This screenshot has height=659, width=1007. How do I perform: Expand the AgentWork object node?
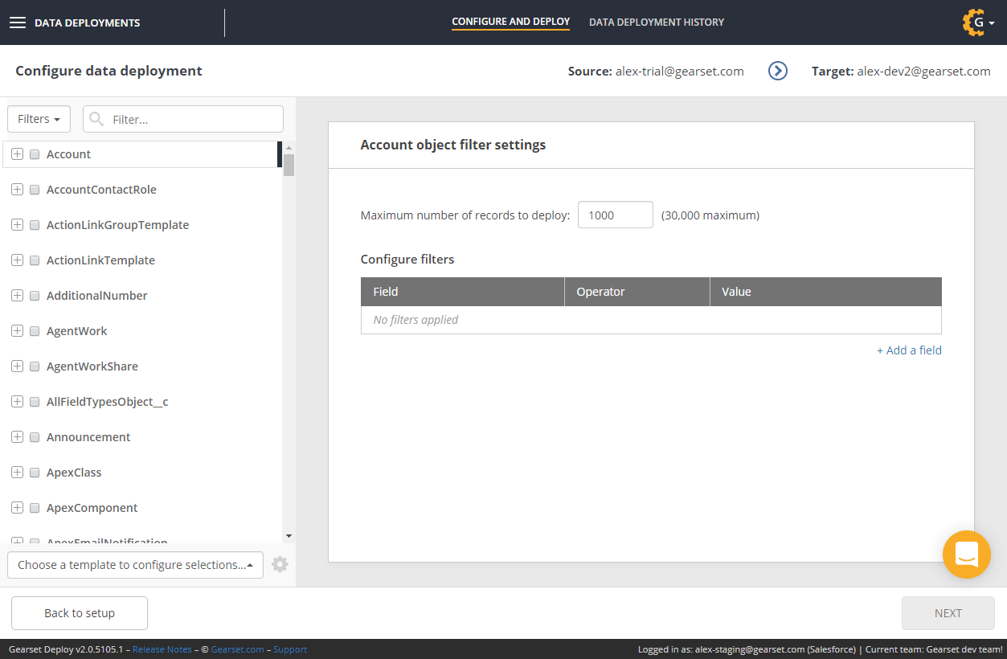(17, 331)
